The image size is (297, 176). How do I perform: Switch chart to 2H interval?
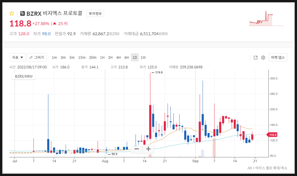pyautogui.click(x=110, y=57)
